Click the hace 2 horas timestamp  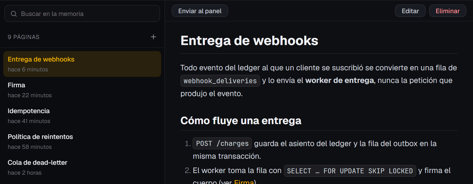25,173
